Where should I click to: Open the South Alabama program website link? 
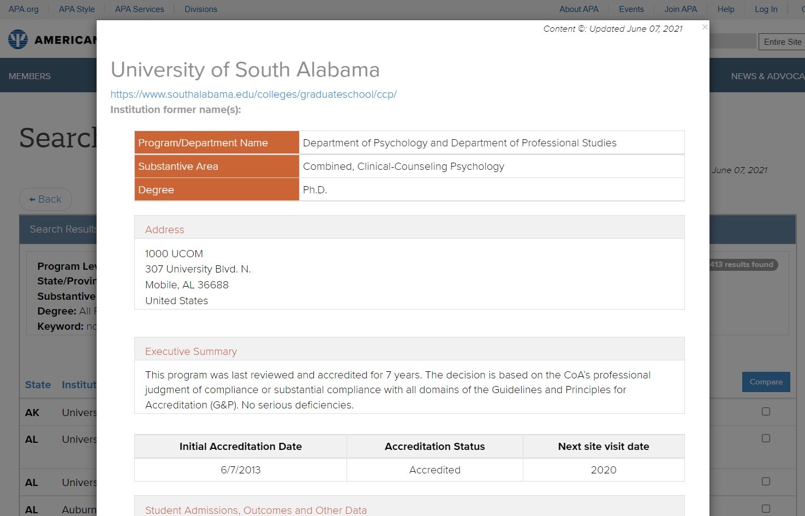click(253, 94)
